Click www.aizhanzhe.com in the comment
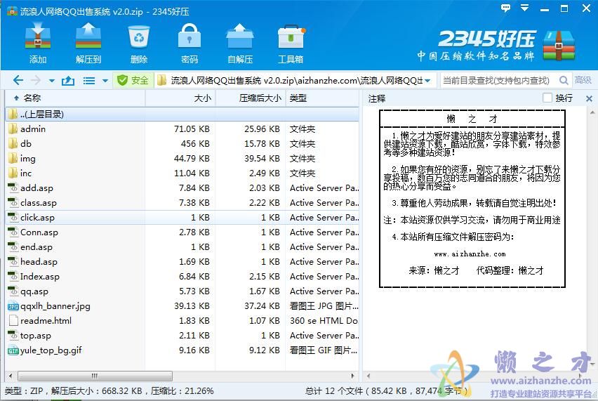Viewport: 598px width, 401px height. pyautogui.click(x=470, y=254)
